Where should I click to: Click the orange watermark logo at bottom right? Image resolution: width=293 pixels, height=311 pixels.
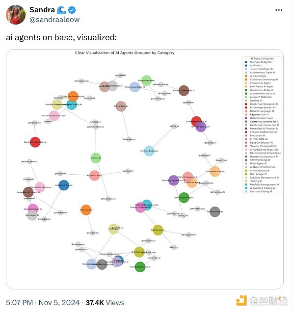241,301
